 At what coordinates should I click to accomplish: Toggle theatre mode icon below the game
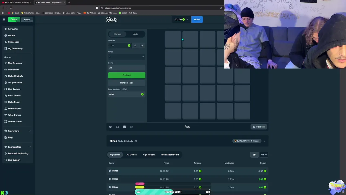tap(117, 127)
